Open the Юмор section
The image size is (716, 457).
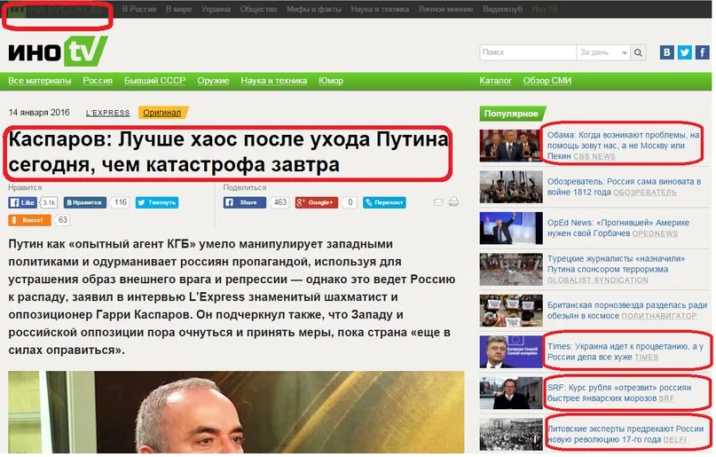point(331,81)
